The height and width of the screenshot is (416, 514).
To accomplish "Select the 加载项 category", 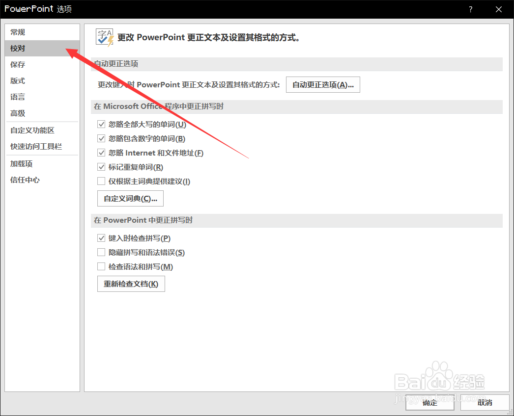I will (x=42, y=164).
